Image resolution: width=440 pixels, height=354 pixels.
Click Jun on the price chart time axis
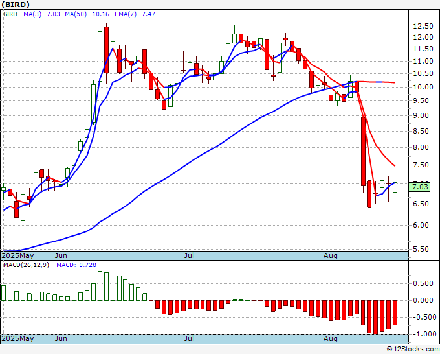pos(61,255)
